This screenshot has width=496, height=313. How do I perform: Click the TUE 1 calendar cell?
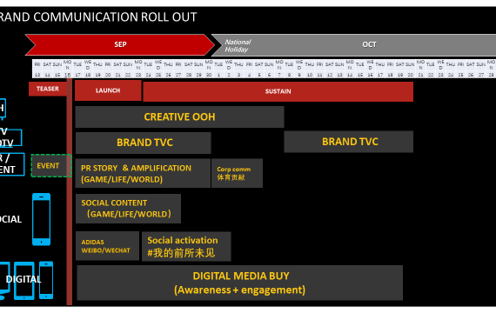218,69
